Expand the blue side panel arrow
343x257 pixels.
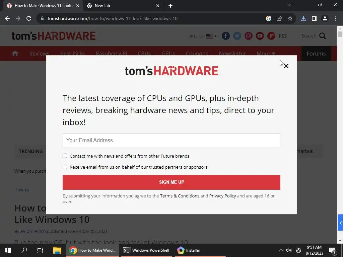[340, 223]
